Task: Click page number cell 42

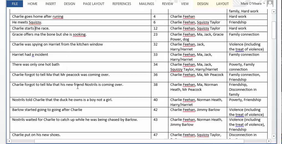Action: click(x=160, y=112)
